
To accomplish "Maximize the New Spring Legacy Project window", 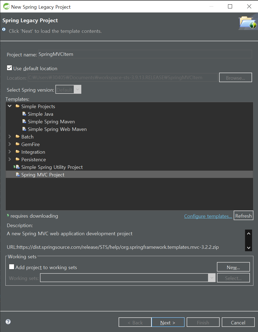I will tap(230, 7).
